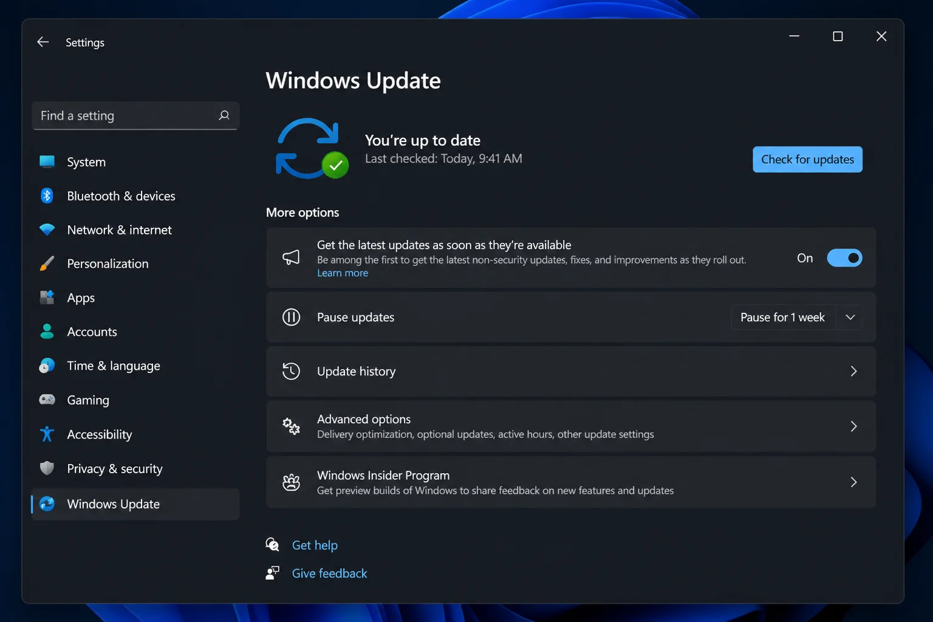
Task: Click the Give feedback link
Action: [329, 573]
